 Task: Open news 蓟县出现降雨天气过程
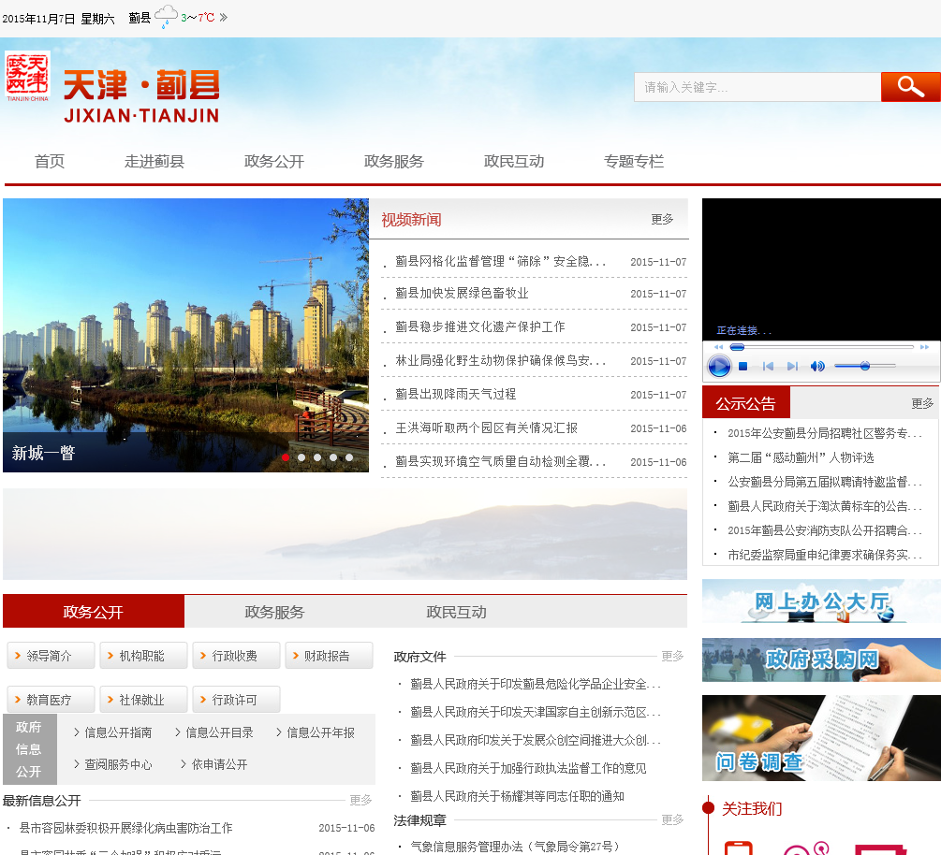point(455,394)
